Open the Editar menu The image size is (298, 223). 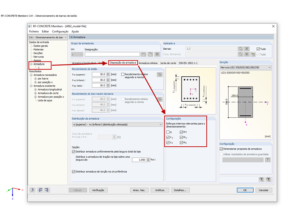click(x=45, y=31)
